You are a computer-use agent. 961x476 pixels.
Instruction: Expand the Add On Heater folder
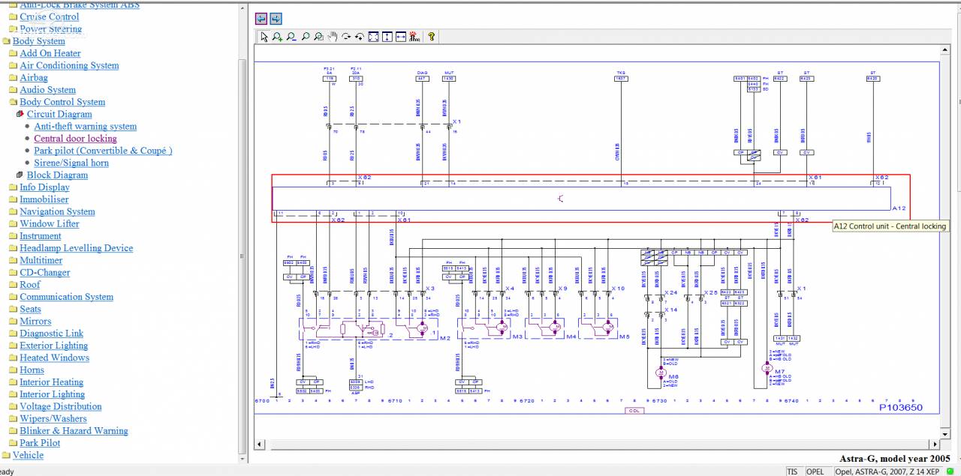tap(50, 53)
